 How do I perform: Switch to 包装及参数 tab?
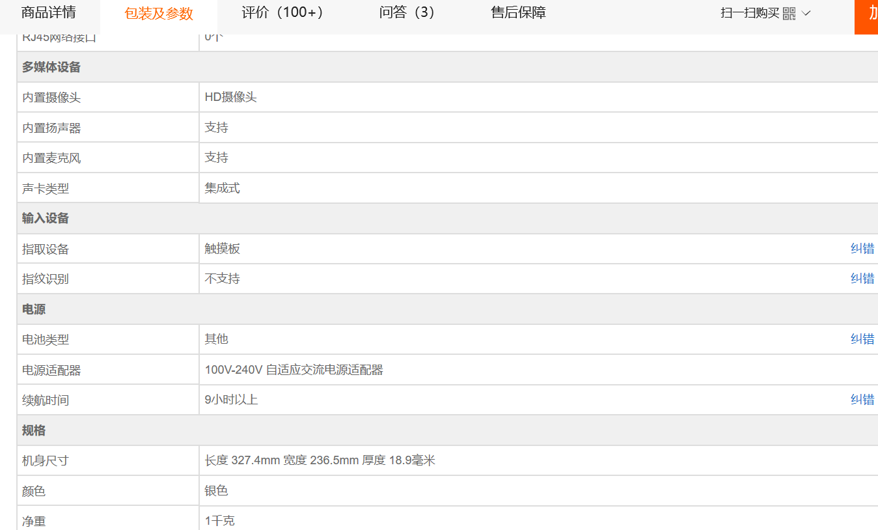point(159,14)
